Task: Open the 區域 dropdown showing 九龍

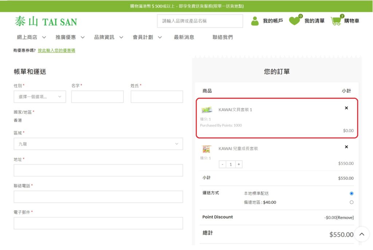Action: [98, 144]
